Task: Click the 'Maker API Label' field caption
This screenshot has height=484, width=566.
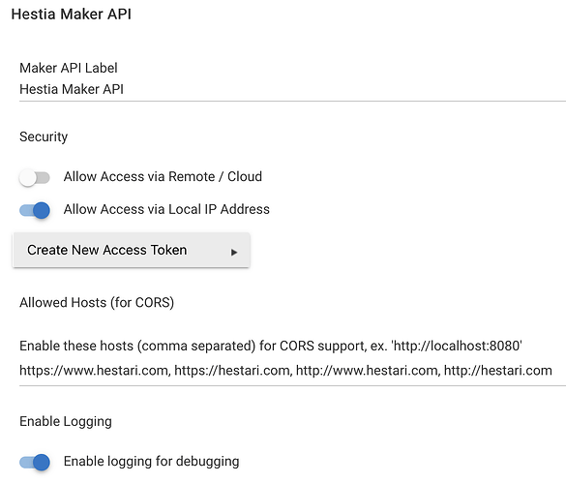Action: pos(69,68)
